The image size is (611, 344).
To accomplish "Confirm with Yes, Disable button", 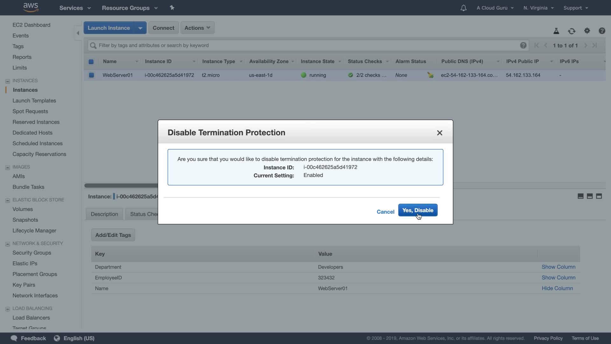I will tap(418, 210).
